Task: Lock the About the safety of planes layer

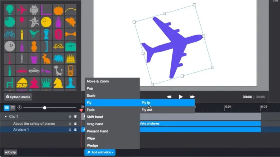Action: (70, 123)
